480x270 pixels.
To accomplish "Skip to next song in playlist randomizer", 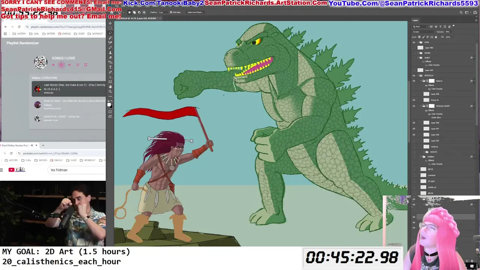I will pyautogui.click(x=69, y=65).
